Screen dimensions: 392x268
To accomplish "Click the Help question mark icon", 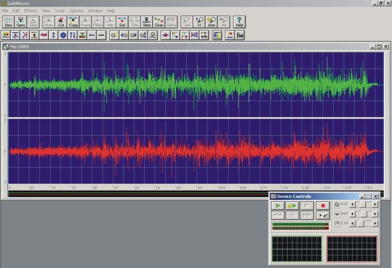I will tap(239, 22).
